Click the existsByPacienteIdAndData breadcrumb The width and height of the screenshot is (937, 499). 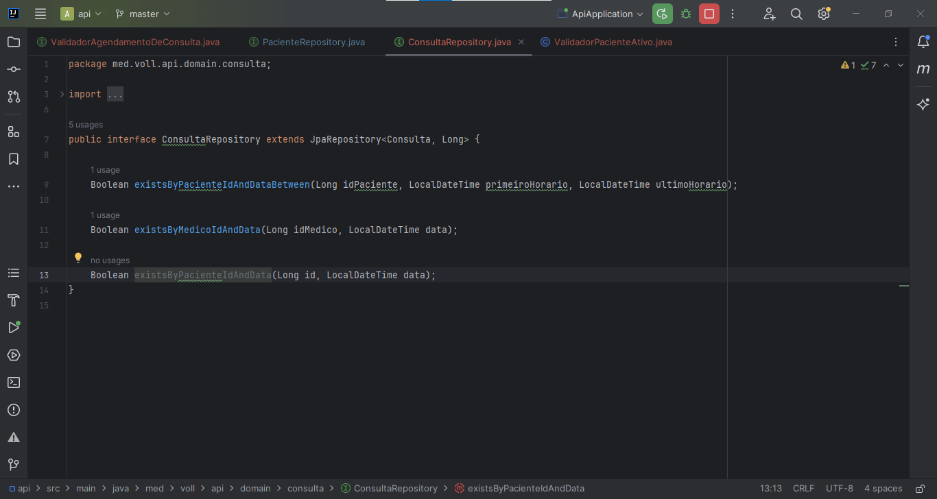[x=519, y=489]
